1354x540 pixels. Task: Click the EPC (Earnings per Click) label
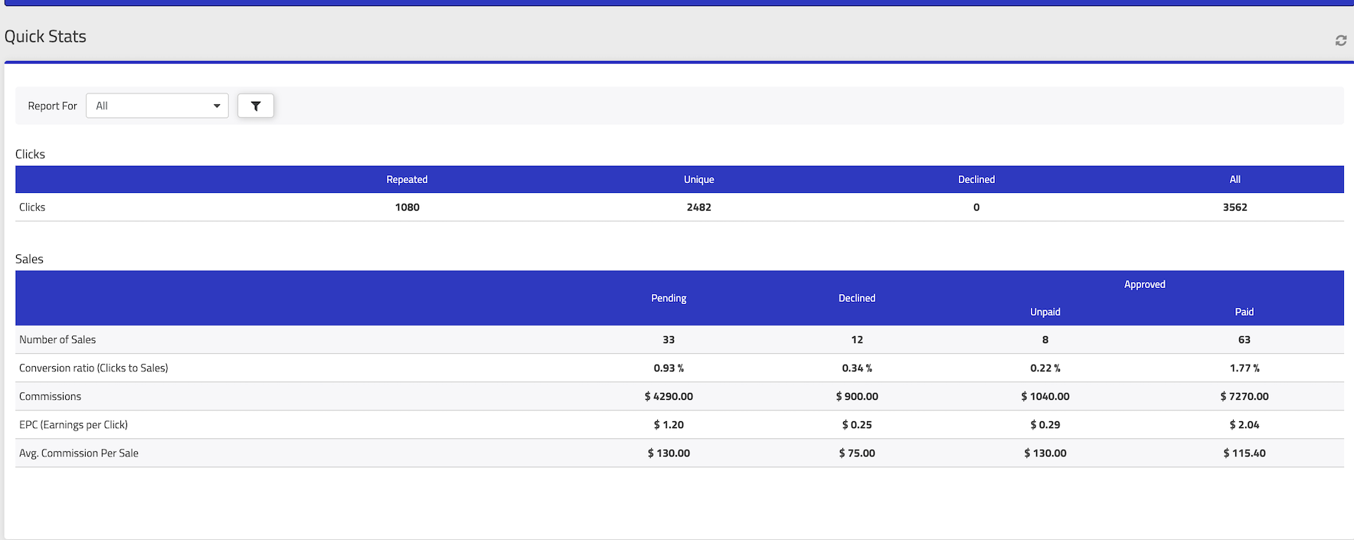74,424
